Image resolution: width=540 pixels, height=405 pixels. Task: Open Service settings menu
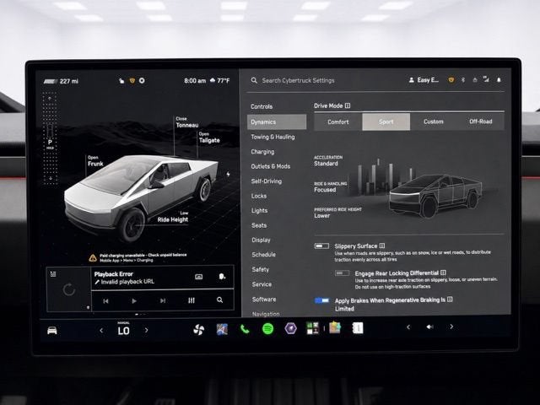coord(262,284)
